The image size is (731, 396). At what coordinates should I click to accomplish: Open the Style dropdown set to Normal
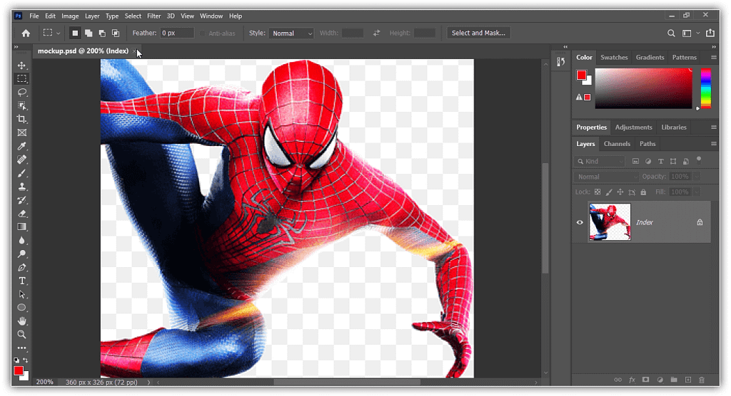tap(291, 33)
